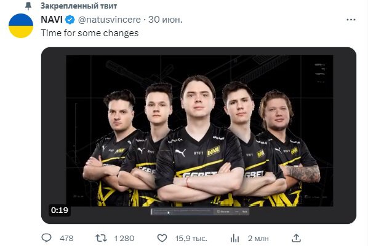The height and width of the screenshot is (246, 376).
Task: Click the 0:19 video duration badge
Action: tap(60, 210)
